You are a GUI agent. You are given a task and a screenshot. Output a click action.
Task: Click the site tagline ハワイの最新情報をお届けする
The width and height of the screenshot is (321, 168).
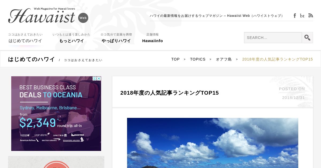click(x=217, y=16)
